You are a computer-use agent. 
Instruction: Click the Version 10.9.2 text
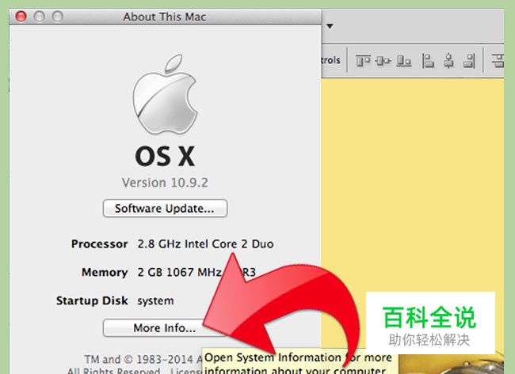[165, 183]
